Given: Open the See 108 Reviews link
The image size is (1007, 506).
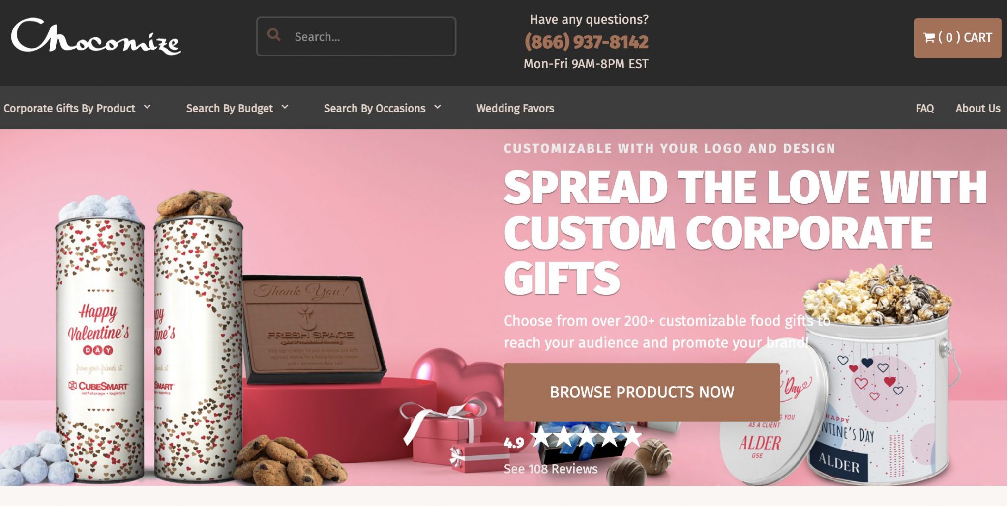Looking at the screenshot, I should 551,469.
